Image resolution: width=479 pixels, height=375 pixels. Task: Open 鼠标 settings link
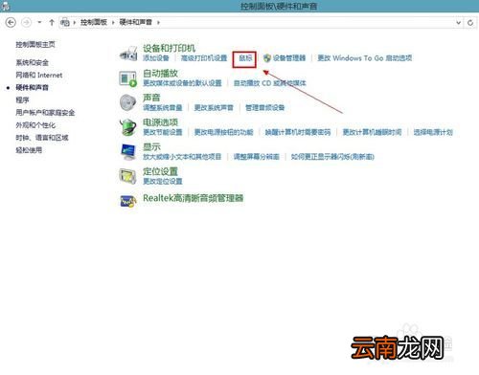[x=245, y=58]
